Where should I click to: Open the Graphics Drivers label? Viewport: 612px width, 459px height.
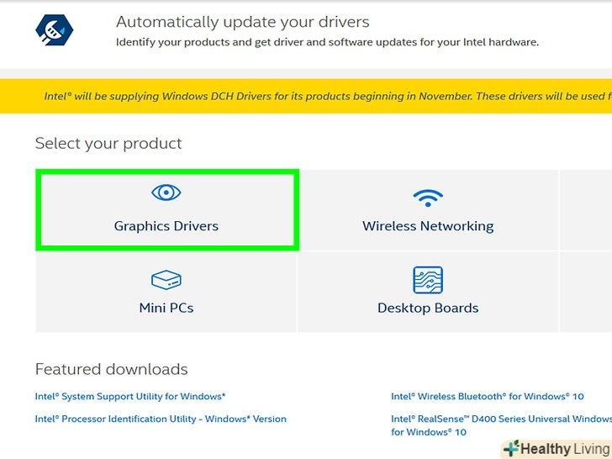point(166,226)
